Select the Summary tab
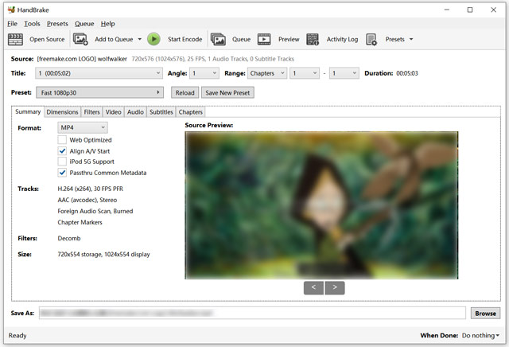Screen dimensions: 509x347 28,111
